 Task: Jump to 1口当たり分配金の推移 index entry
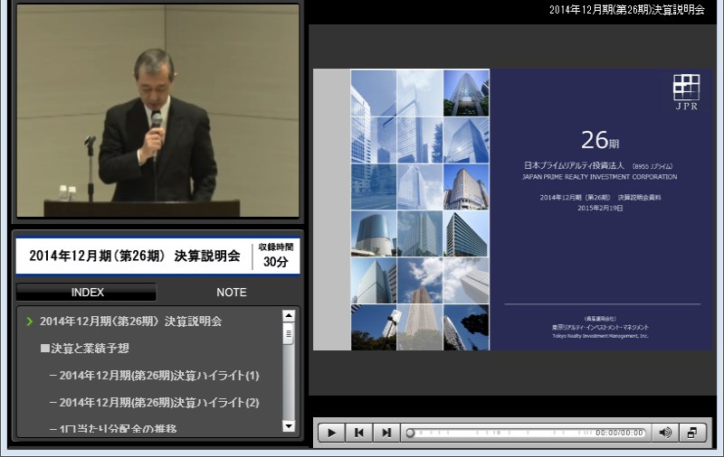tap(112, 428)
